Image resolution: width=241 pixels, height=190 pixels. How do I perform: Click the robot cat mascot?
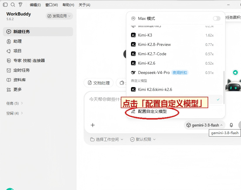(233, 85)
